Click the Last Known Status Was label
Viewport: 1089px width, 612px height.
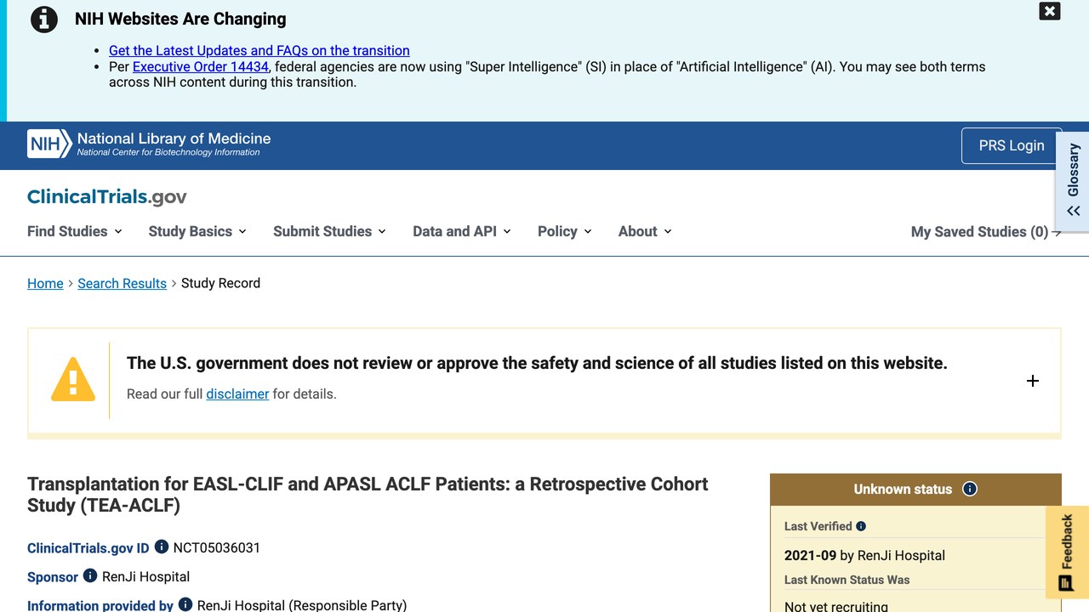tap(847, 580)
